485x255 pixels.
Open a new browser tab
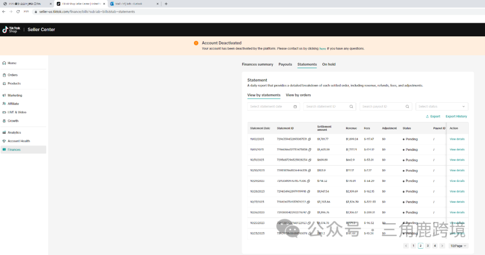pos(166,4)
